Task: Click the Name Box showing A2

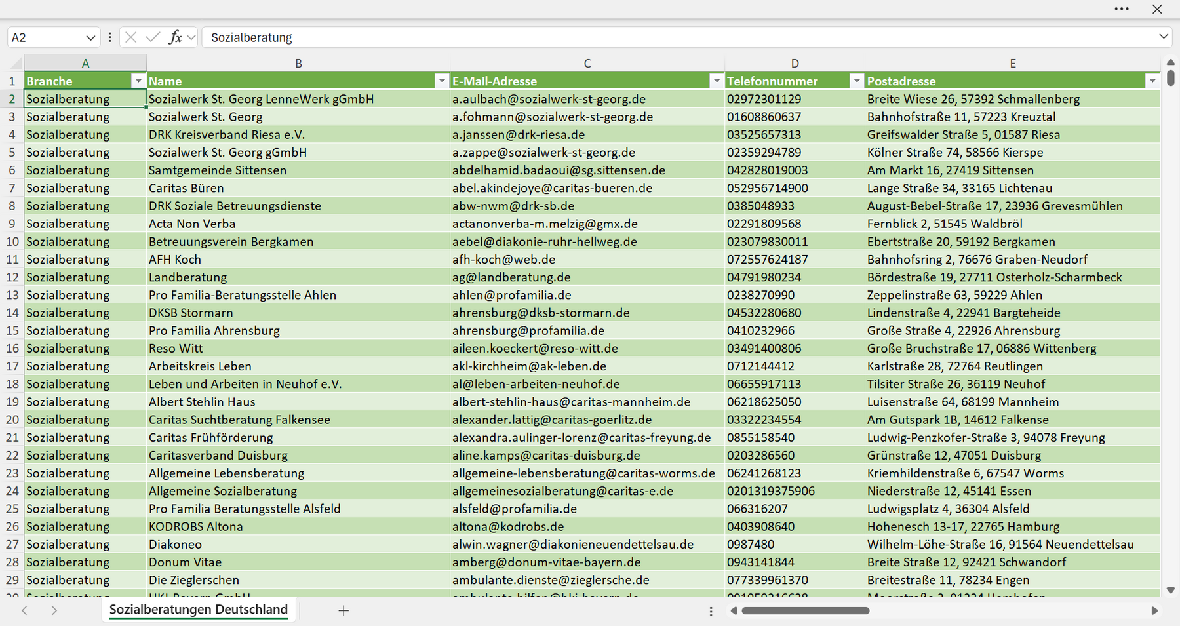Action: click(x=46, y=37)
